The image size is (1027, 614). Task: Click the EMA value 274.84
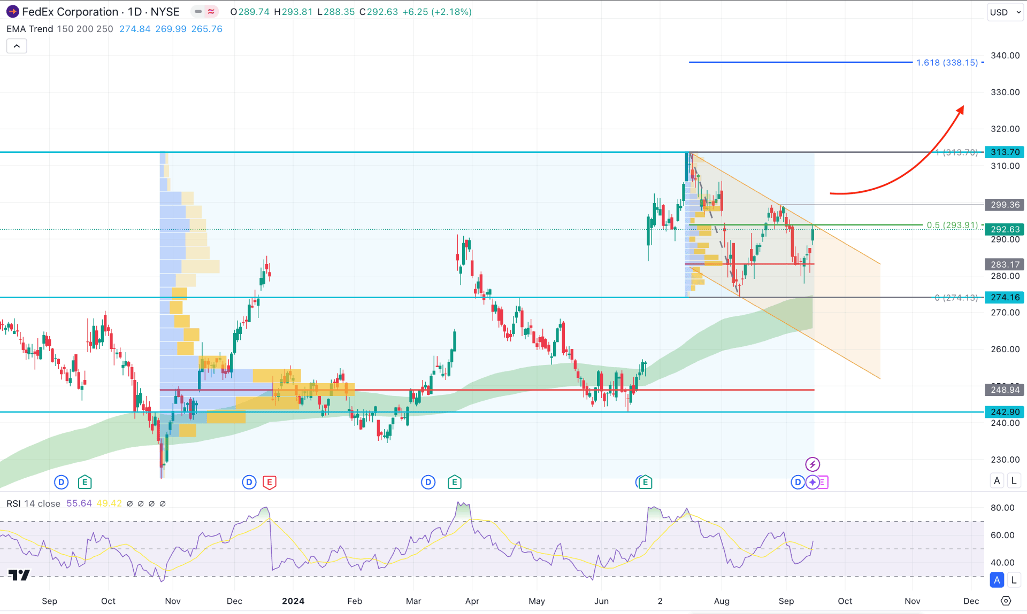[135, 29]
